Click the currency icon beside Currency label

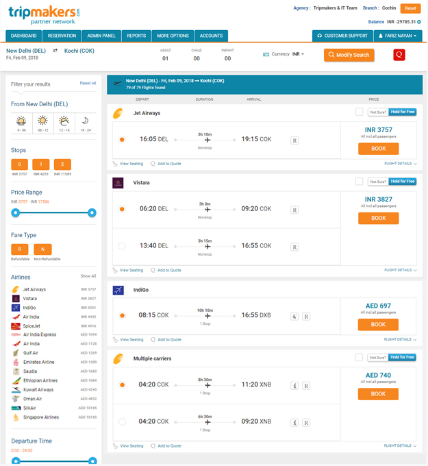[x=266, y=54]
